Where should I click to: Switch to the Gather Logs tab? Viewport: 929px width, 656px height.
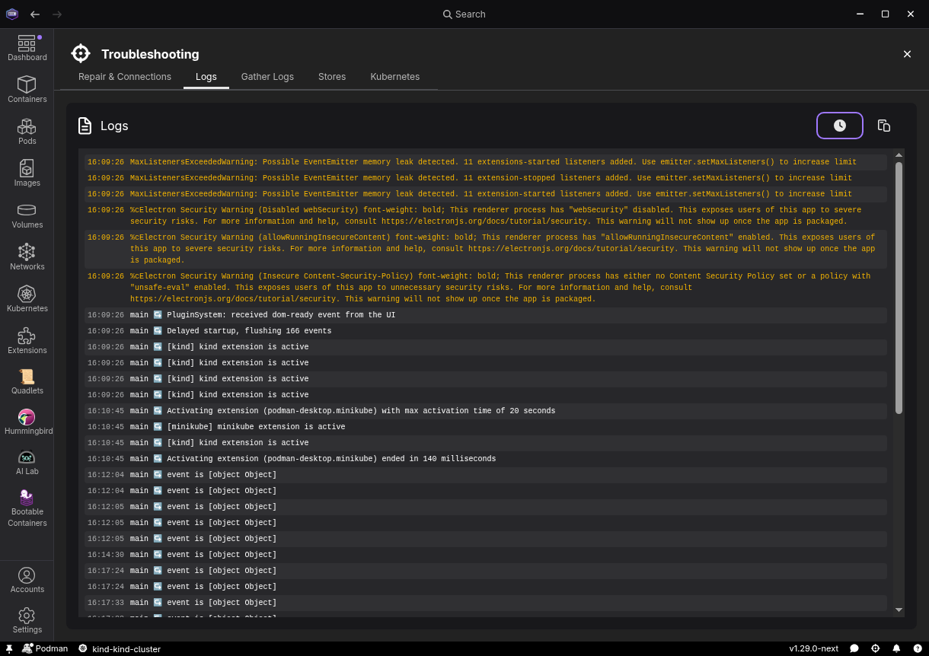click(x=267, y=77)
